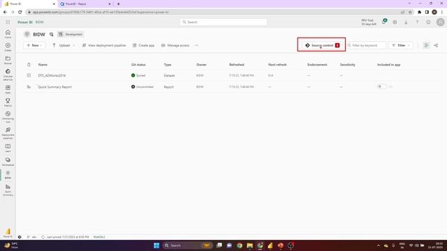Screen dimensions: 447x251
Task: Click the dev branch in status bar
Action: [x=32, y=237]
